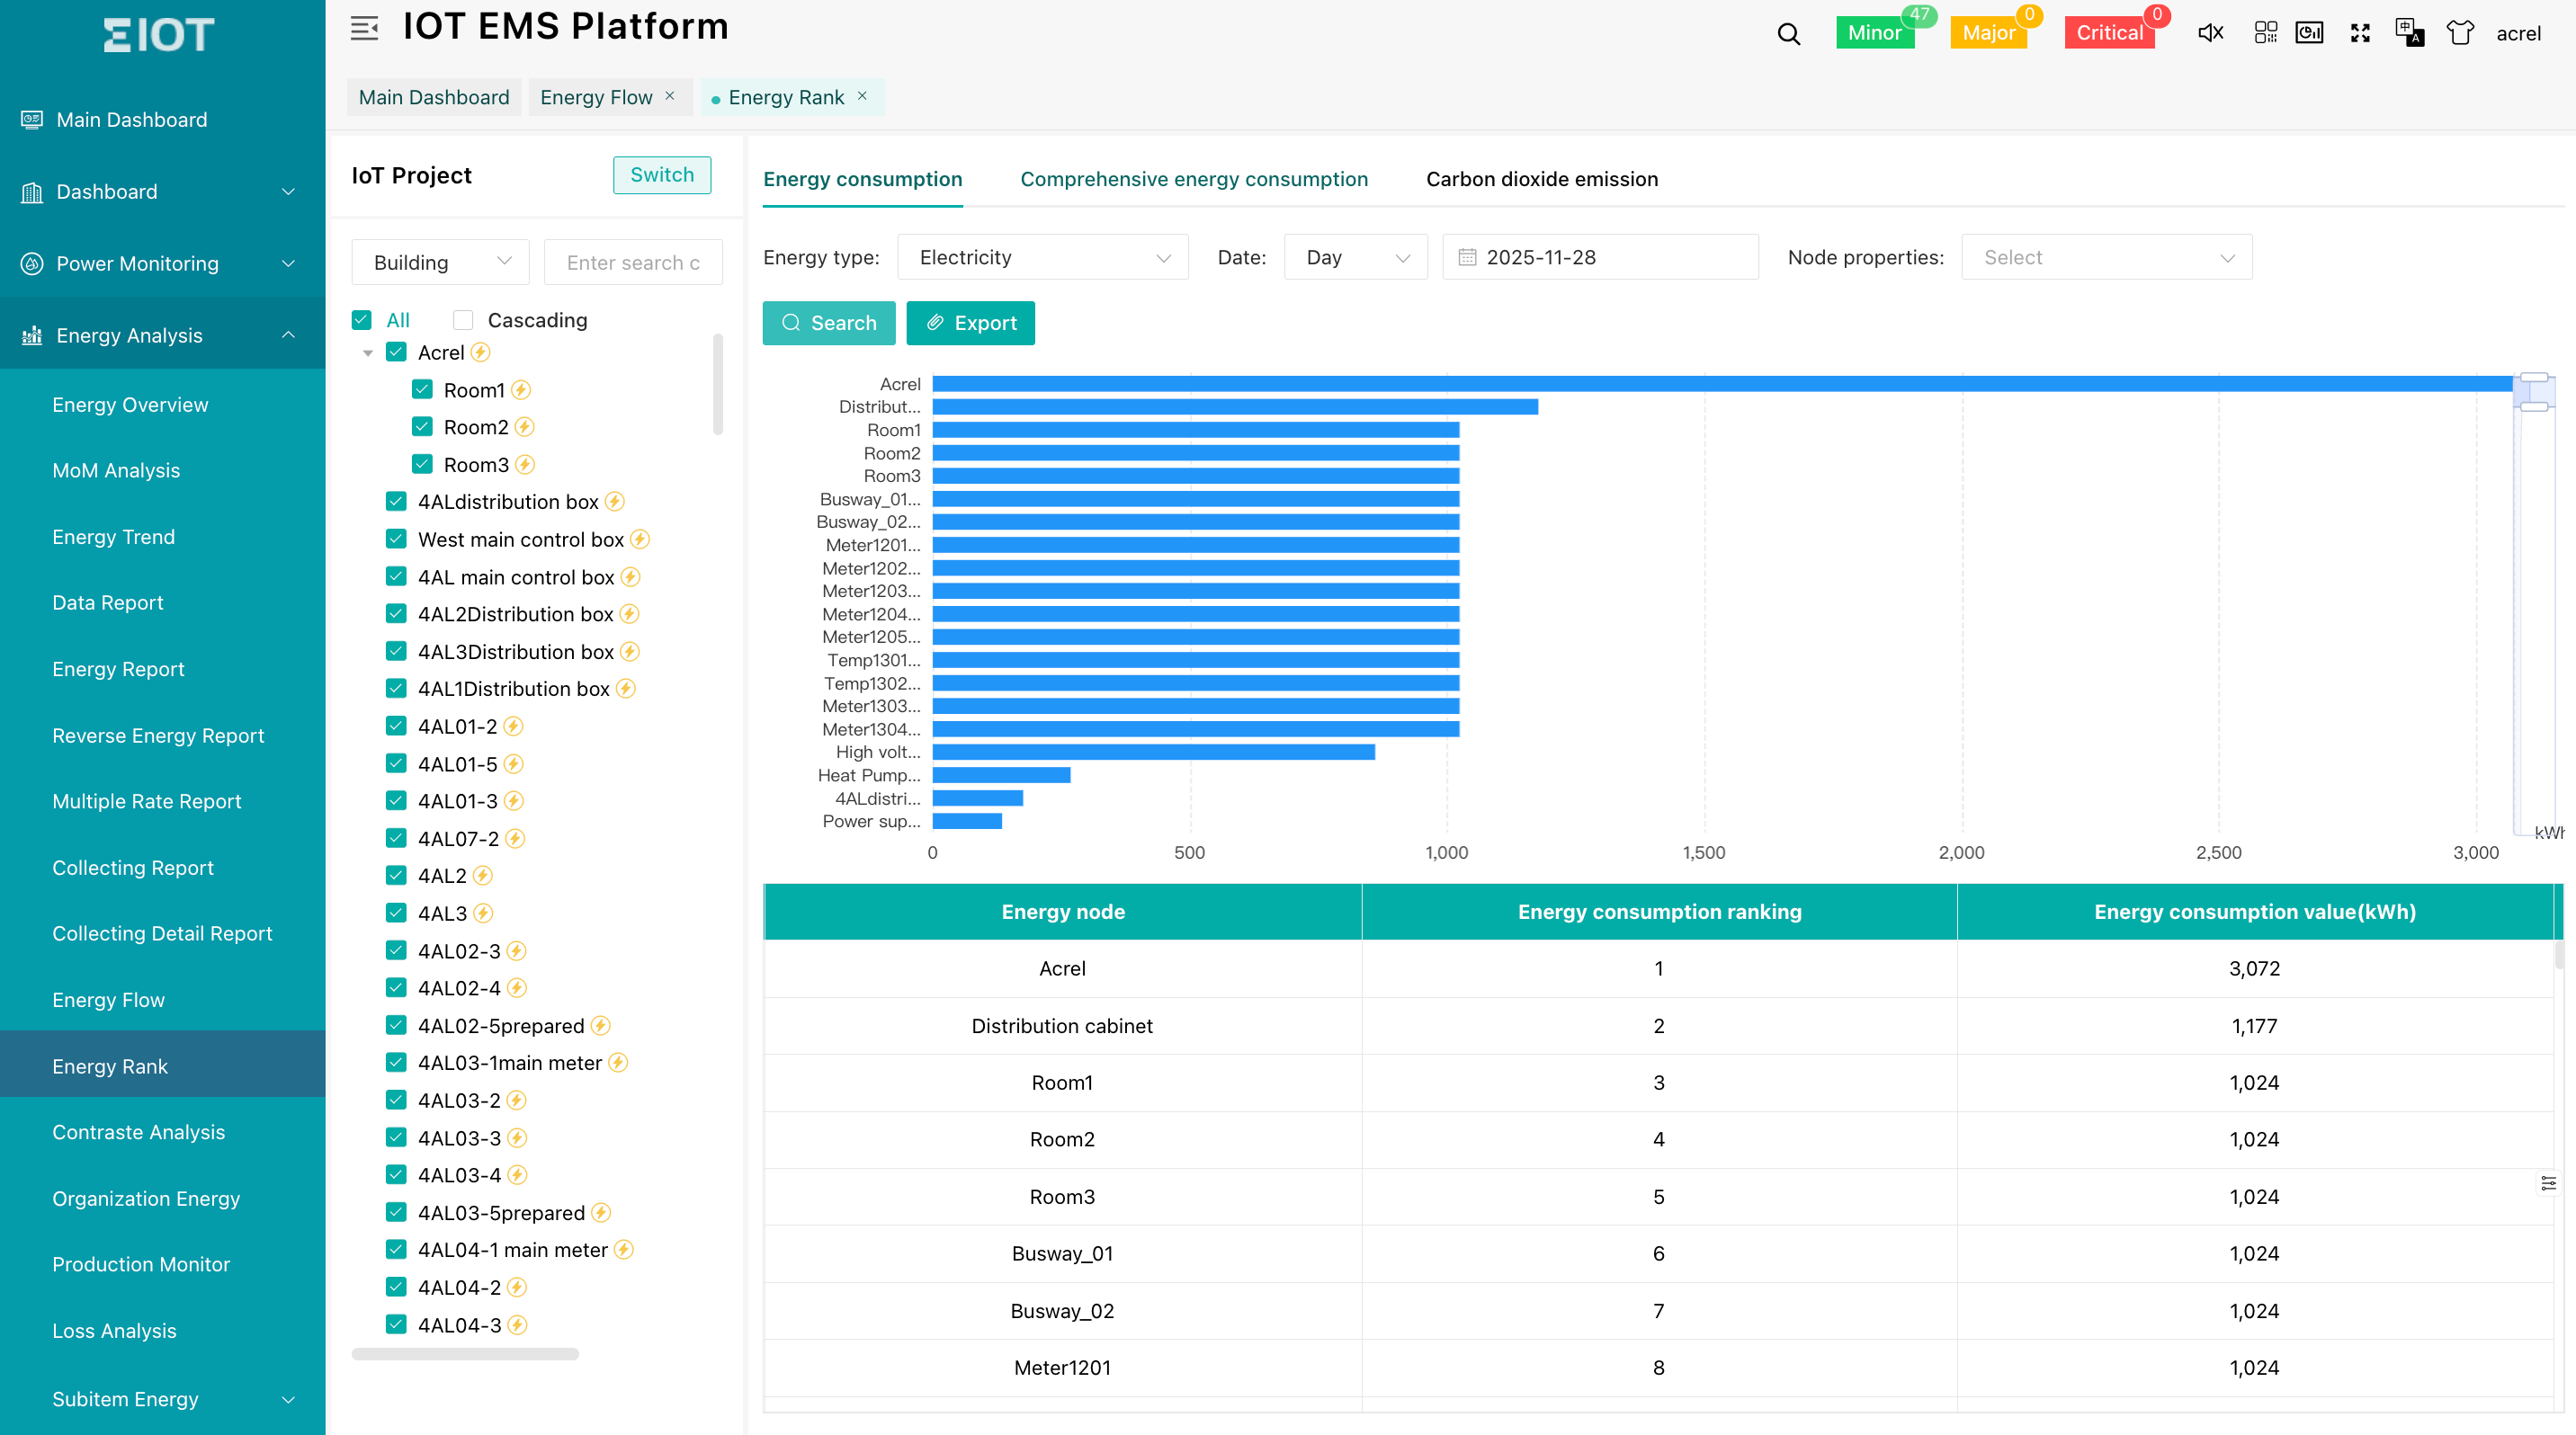This screenshot has height=1435, width=2576.
Task: Collapse sidebar with hamburger menu icon
Action: (x=364, y=28)
